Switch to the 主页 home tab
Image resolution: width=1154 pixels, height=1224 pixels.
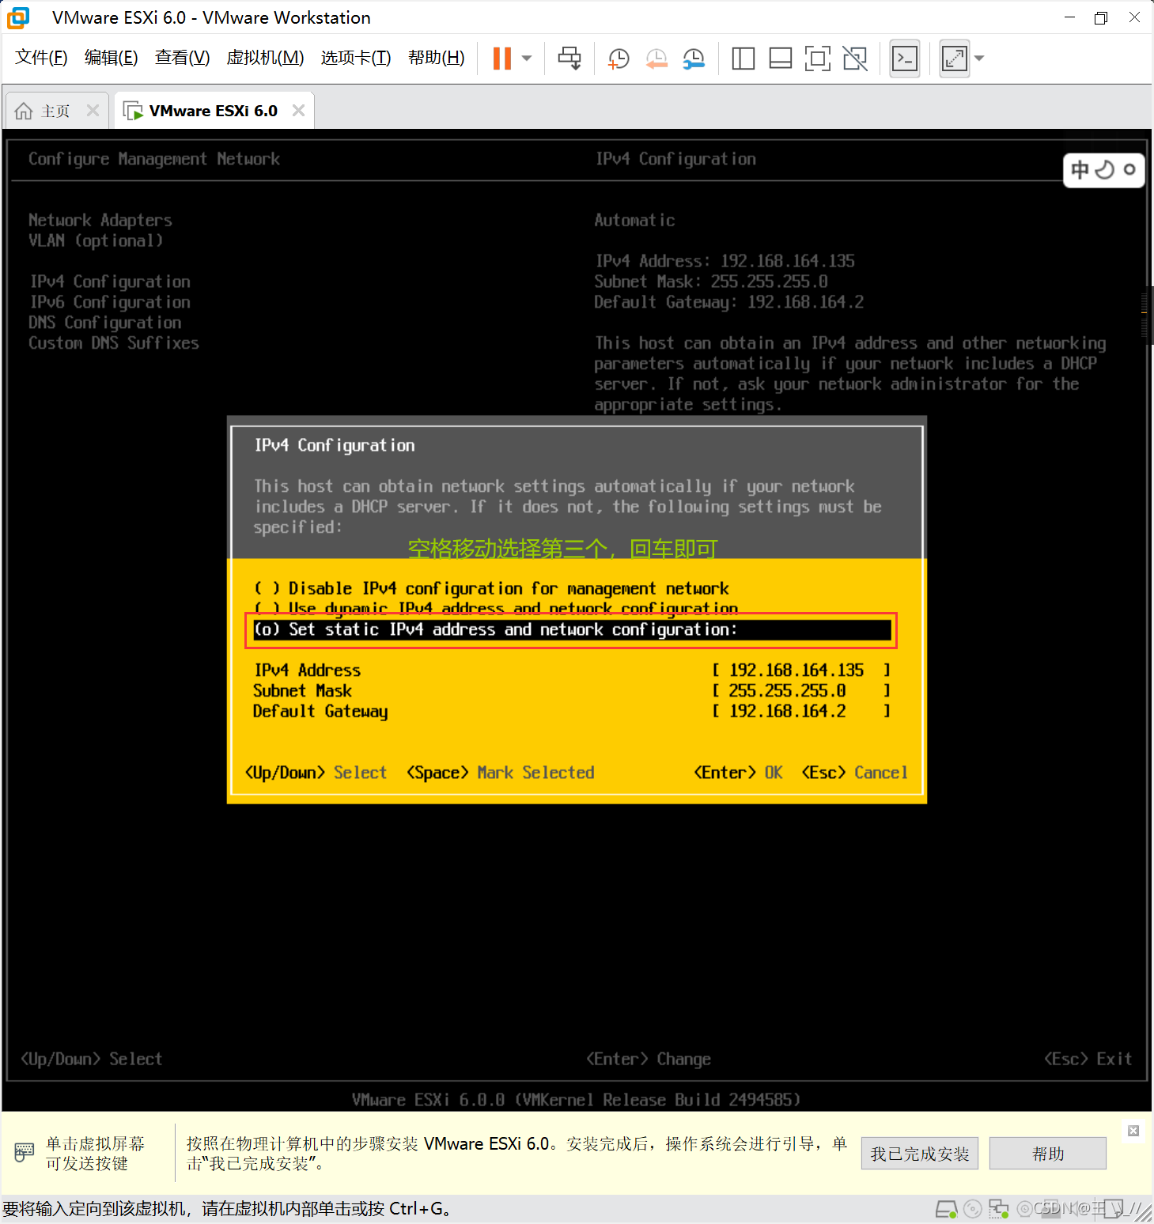[55, 111]
